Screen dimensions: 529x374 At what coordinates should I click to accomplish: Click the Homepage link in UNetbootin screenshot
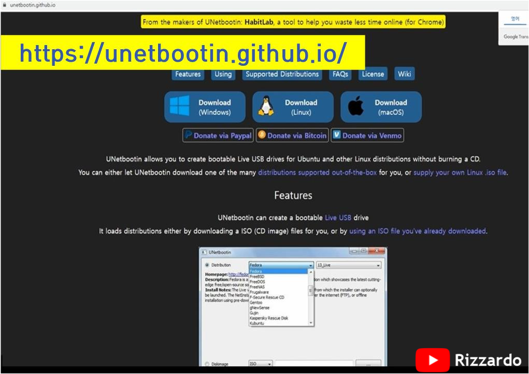click(238, 274)
